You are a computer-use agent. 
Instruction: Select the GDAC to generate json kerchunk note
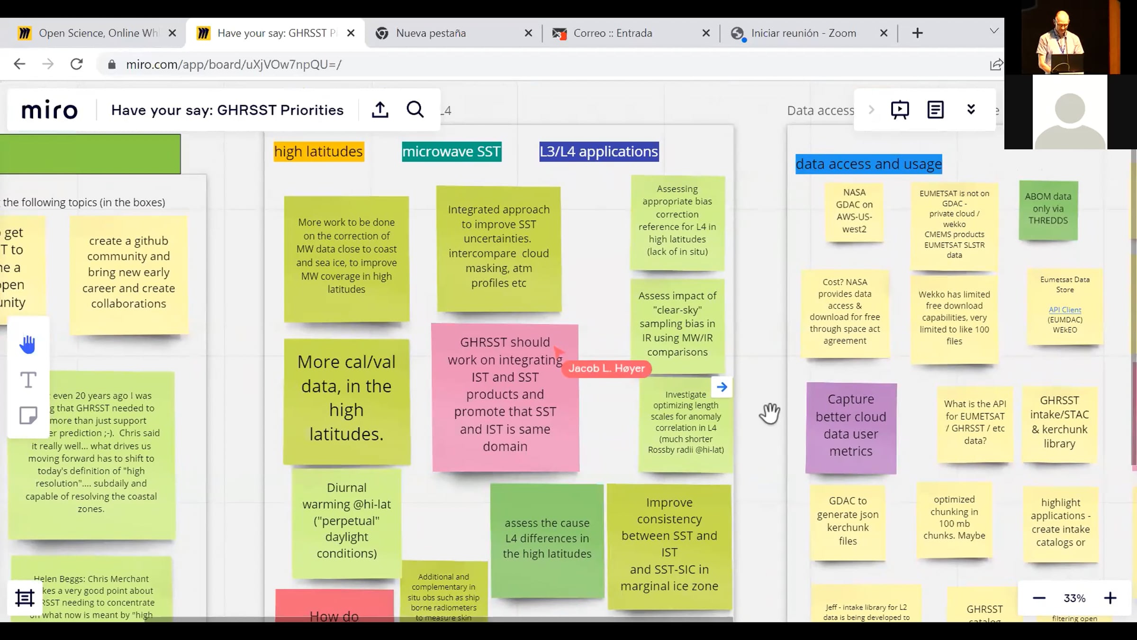pos(848,522)
